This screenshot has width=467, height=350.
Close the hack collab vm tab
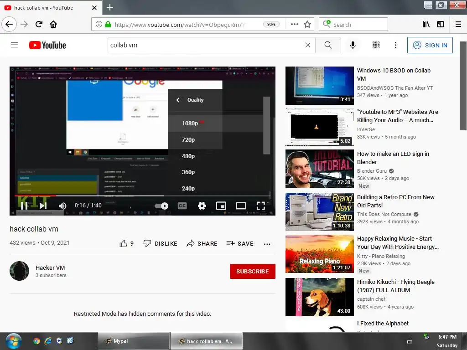point(94,8)
